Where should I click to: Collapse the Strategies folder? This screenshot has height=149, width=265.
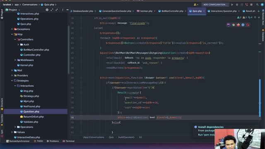pyautogui.click(x=12, y=81)
